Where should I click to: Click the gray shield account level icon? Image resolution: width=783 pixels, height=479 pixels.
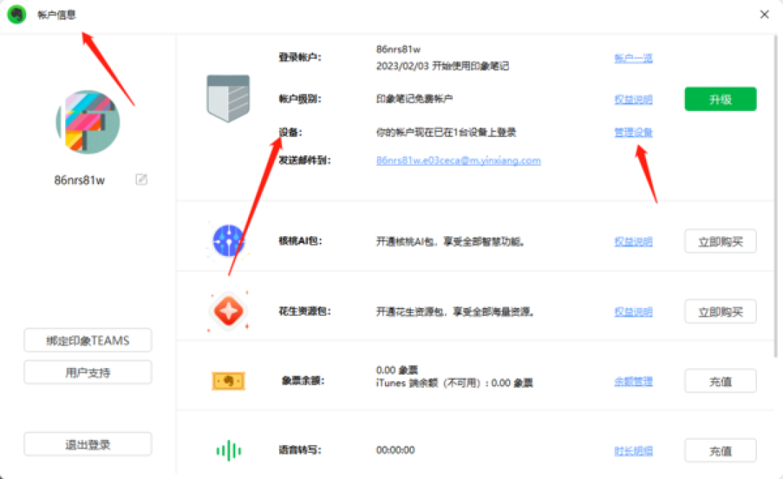(x=228, y=99)
